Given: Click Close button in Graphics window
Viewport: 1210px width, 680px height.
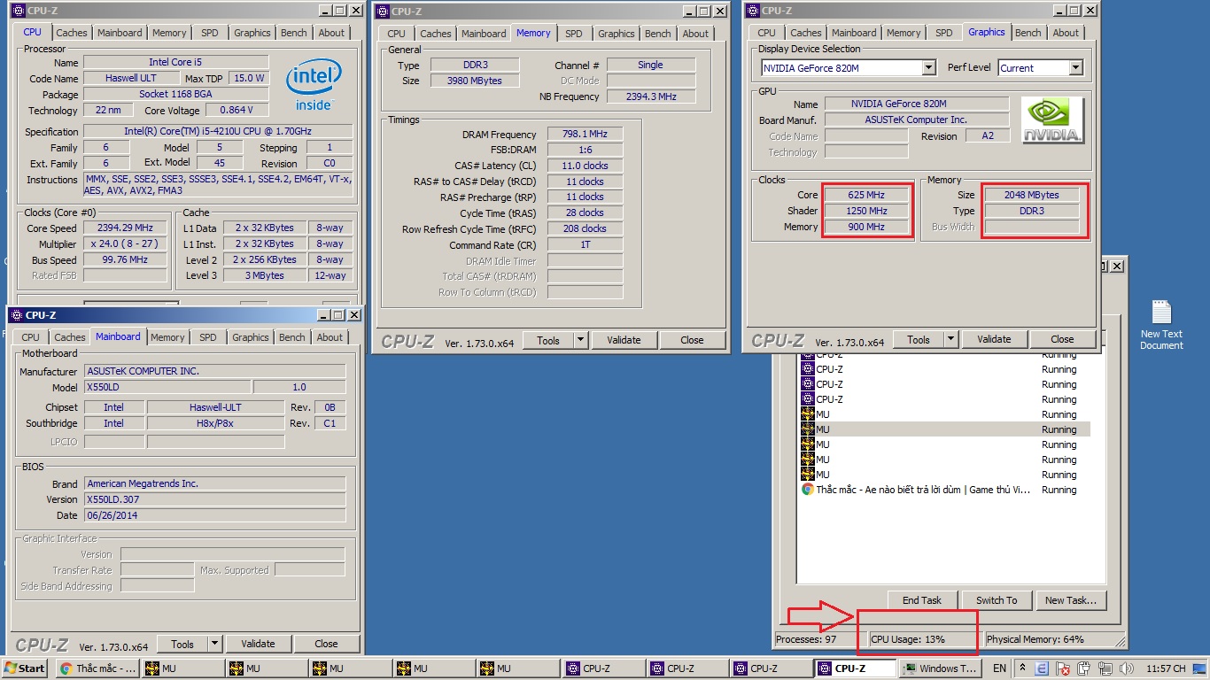Looking at the screenshot, I should coord(1062,339).
